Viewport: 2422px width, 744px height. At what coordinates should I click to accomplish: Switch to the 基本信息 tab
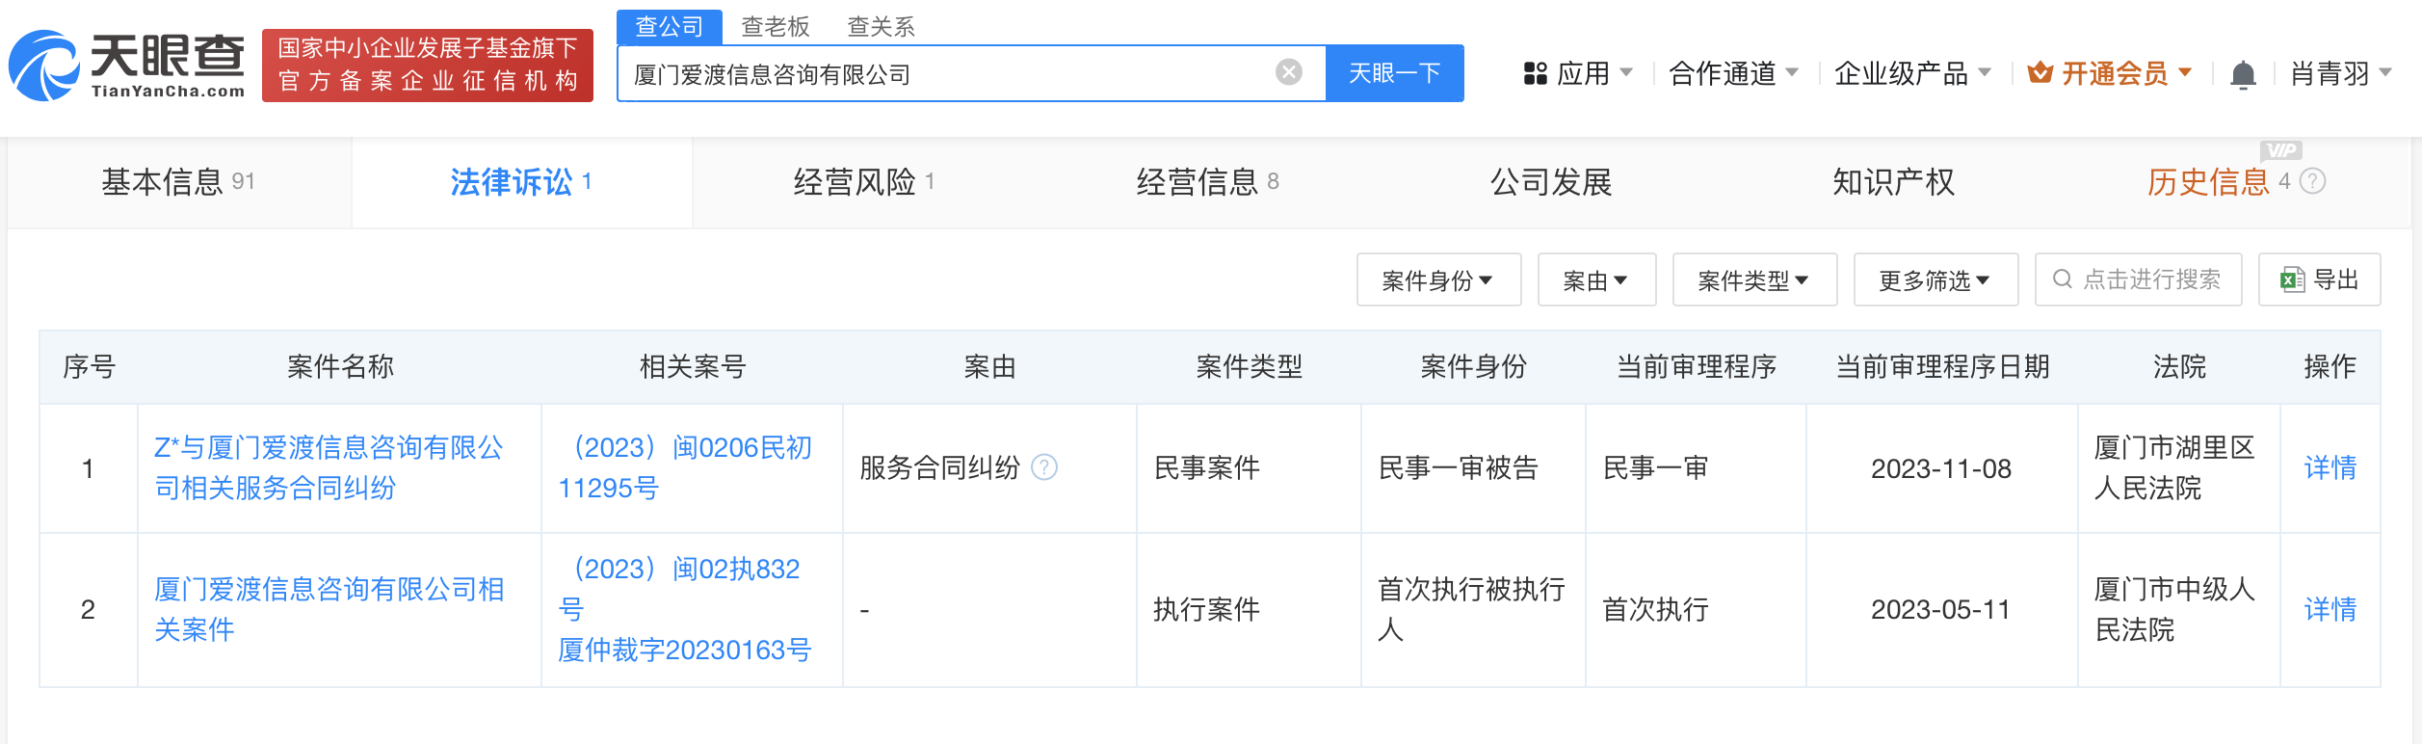tap(178, 182)
